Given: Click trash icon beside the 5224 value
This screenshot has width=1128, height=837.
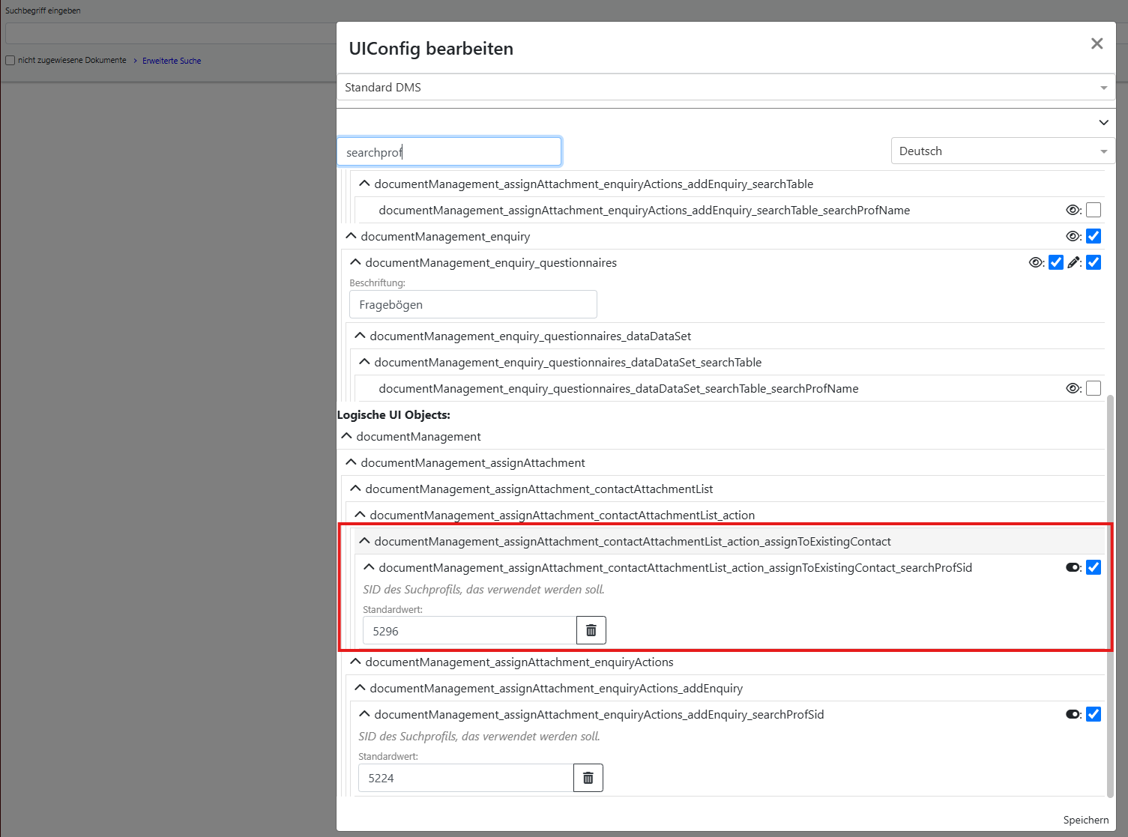Looking at the screenshot, I should click(588, 778).
